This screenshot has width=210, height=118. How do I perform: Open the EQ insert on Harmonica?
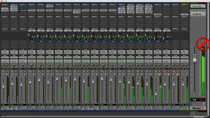[23, 10]
